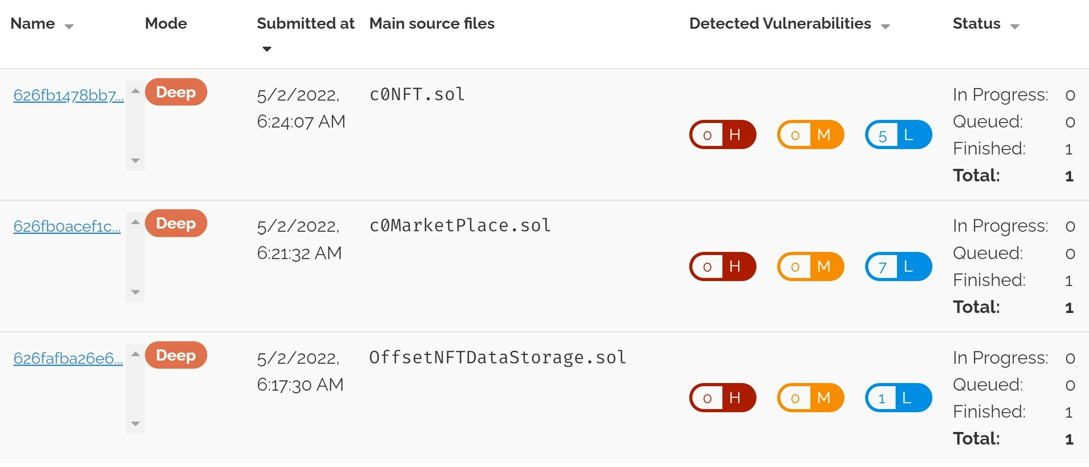
Task: Click the low severity badge showing 5
Action: coord(898,134)
